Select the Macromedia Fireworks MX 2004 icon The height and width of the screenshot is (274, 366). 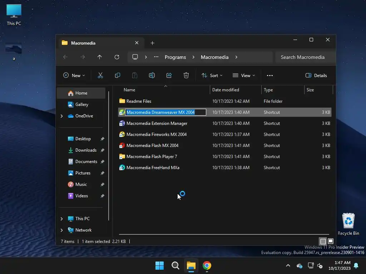[x=122, y=135]
